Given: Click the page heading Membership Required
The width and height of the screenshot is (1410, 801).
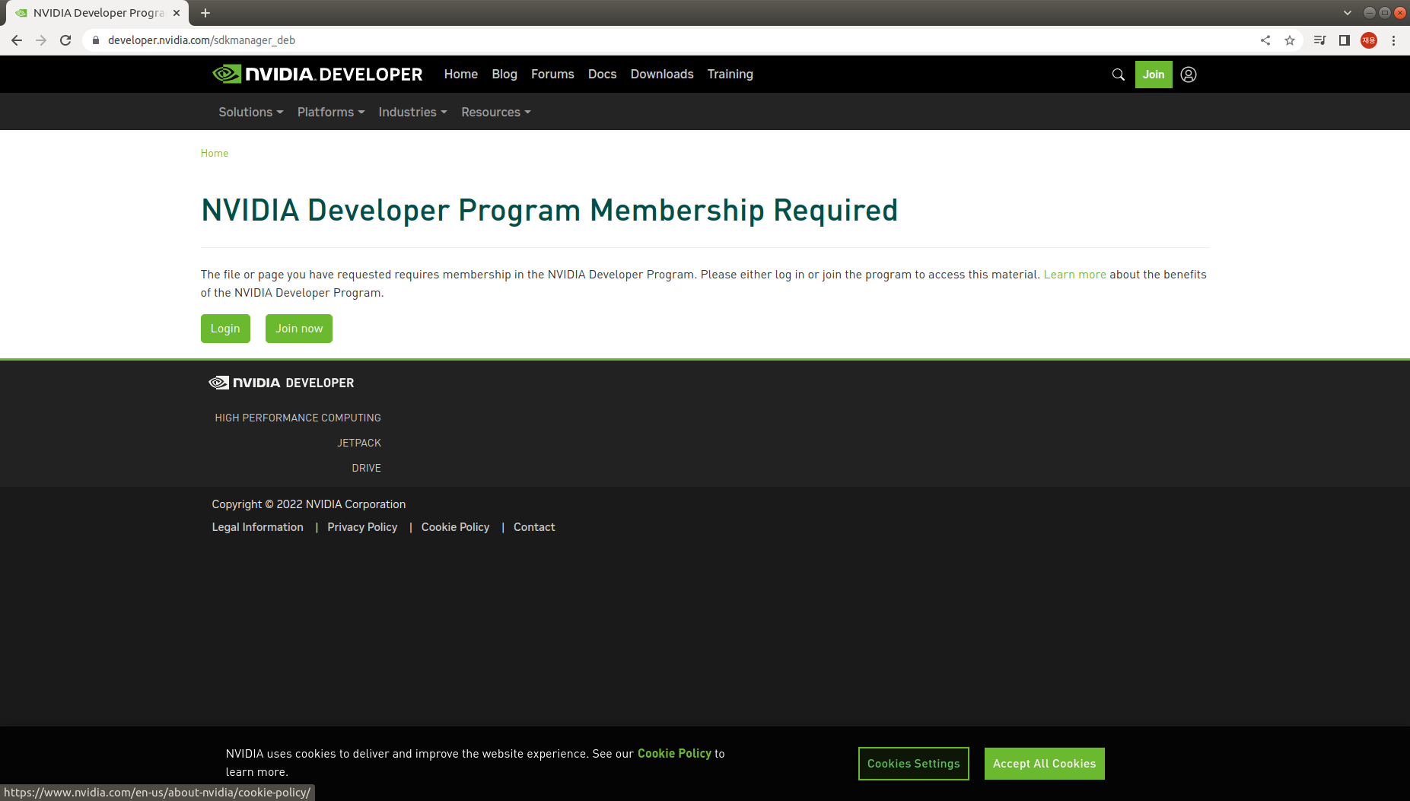Looking at the screenshot, I should [x=549, y=210].
